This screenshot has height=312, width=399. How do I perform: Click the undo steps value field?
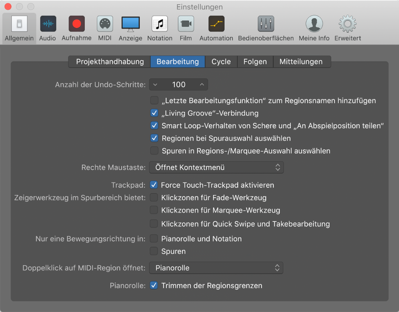[x=179, y=85]
